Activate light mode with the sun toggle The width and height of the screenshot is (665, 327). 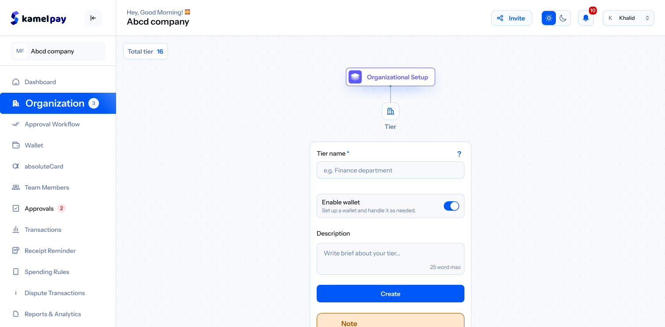548,18
